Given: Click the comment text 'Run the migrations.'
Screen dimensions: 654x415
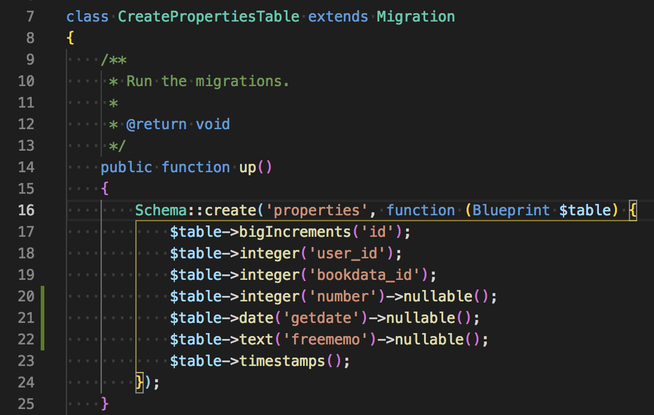Looking at the screenshot, I should (208, 81).
